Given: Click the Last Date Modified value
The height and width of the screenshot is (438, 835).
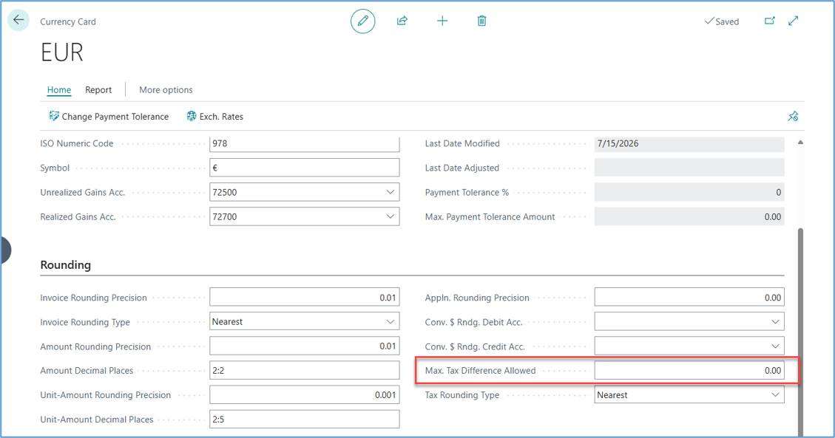Looking at the screenshot, I should (x=689, y=143).
